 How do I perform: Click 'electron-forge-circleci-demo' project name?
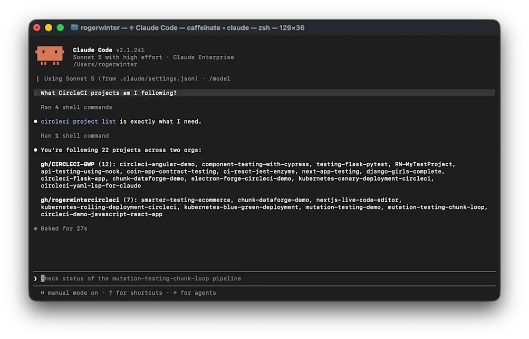coord(241,178)
